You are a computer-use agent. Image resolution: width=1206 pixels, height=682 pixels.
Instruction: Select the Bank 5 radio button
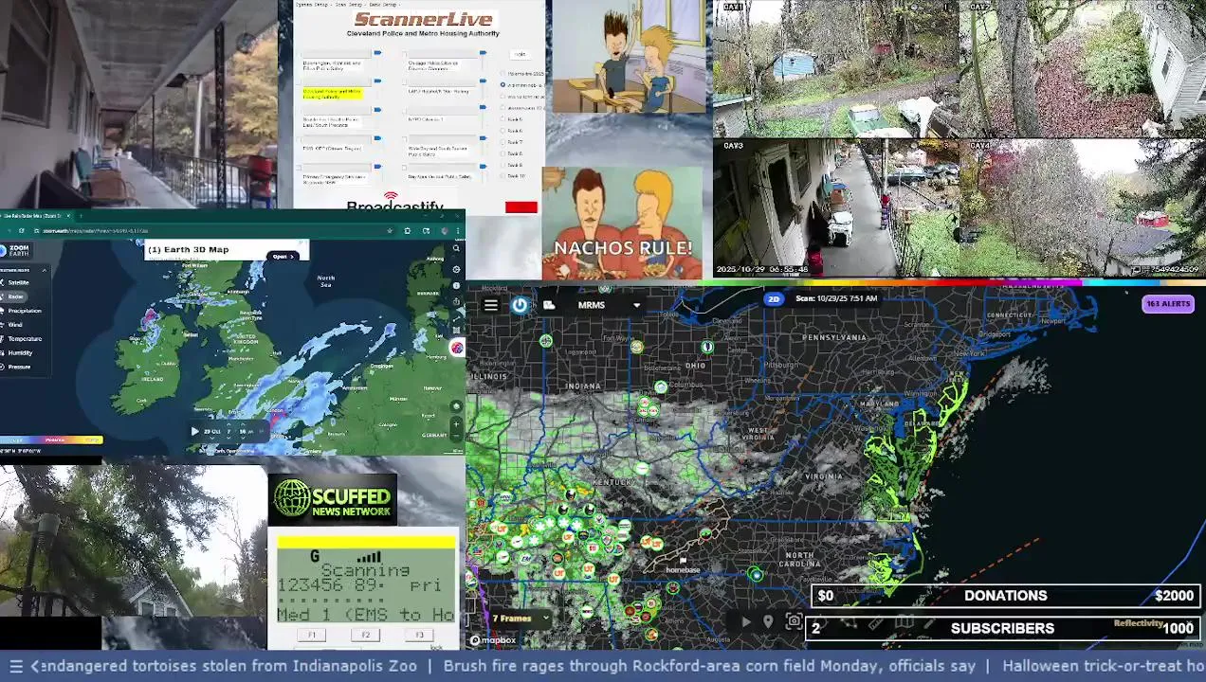503,119
